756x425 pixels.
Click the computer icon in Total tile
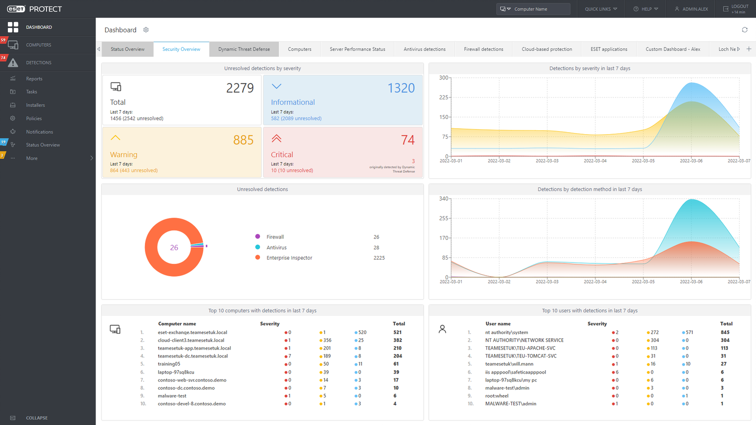116,87
